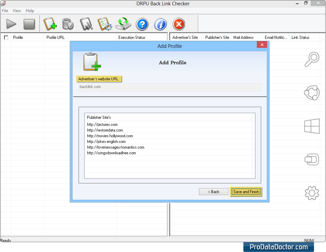Image resolution: width=326 pixels, height=252 pixels.
Task: Click the Save and Finish button
Action: (246, 192)
